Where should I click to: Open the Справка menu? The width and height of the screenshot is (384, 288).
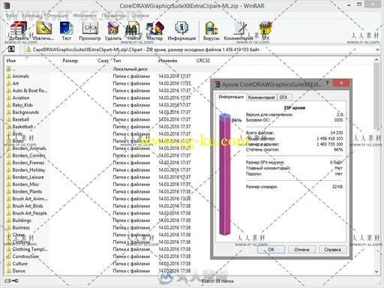140,16
